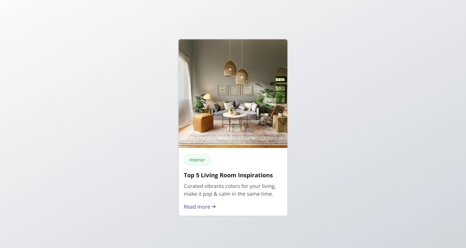This screenshot has width=466, height=248.
Task: Click the upper wicker pendant lamp in photo
Action: (230, 69)
